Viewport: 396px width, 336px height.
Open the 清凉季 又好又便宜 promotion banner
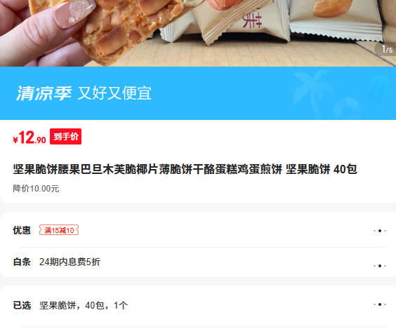198,93
